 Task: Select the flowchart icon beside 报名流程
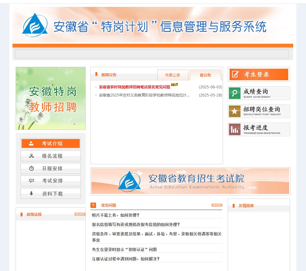31,156
